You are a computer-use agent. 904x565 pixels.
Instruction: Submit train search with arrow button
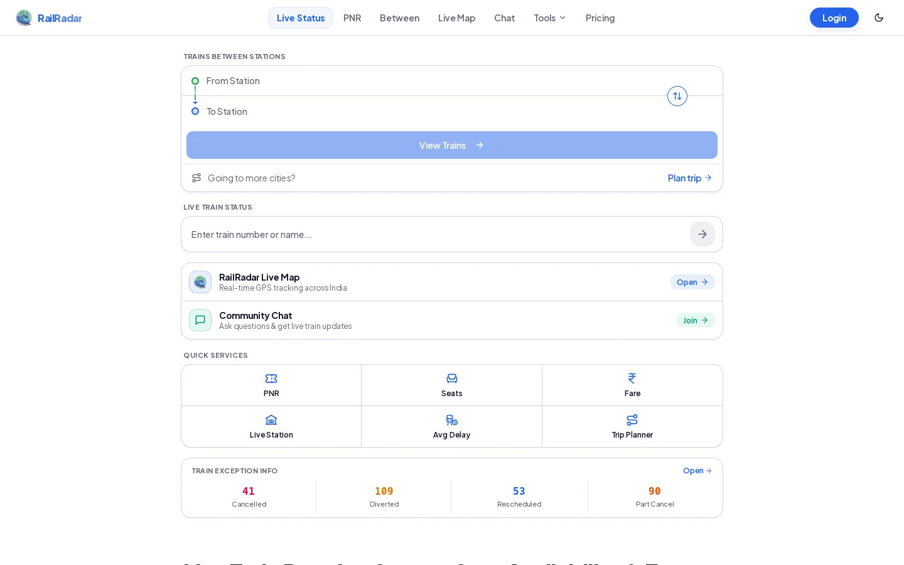click(x=702, y=234)
